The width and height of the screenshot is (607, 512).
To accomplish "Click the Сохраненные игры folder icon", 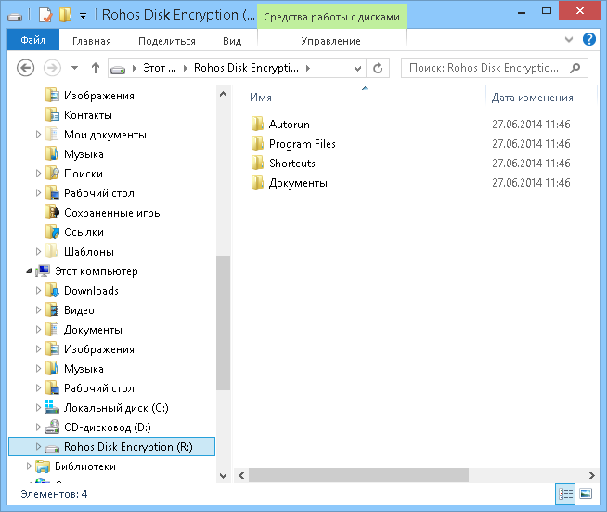I will pyautogui.click(x=52, y=213).
